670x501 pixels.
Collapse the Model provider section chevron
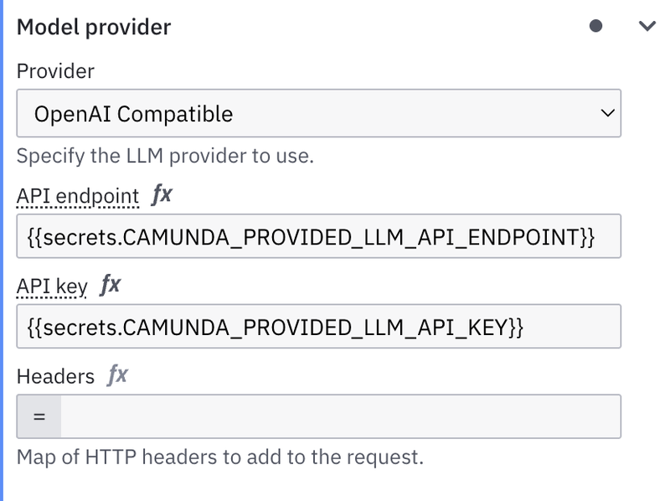(647, 26)
